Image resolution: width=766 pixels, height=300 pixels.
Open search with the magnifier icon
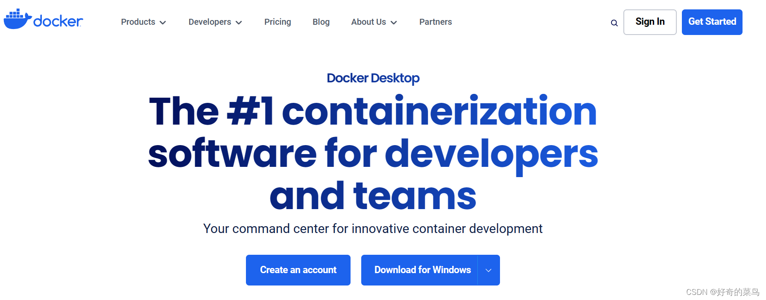pyautogui.click(x=614, y=23)
